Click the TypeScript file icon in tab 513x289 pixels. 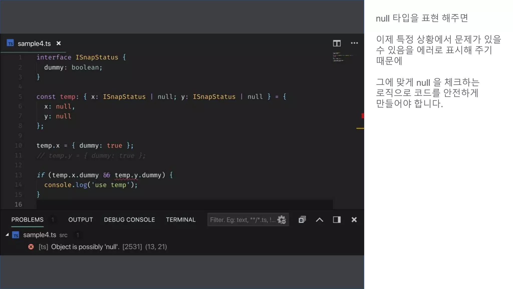point(10,43)
